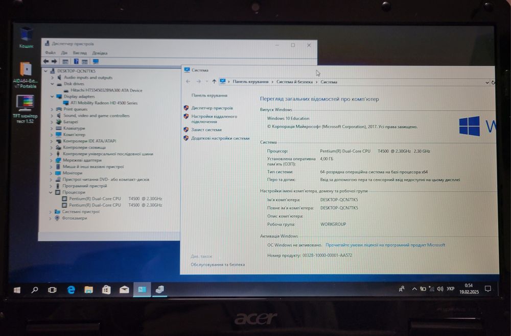This screenshot has width=511, height=336.
Task: Open Task View on taskbar
Action: coord(52,290)
